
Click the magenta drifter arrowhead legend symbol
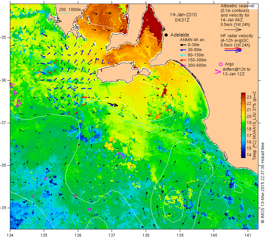tap(218, 72)
